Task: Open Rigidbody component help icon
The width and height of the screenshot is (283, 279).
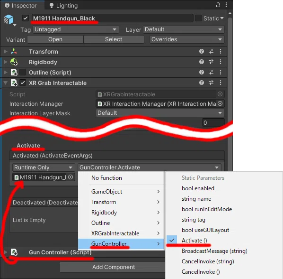Action: (202, 62)
